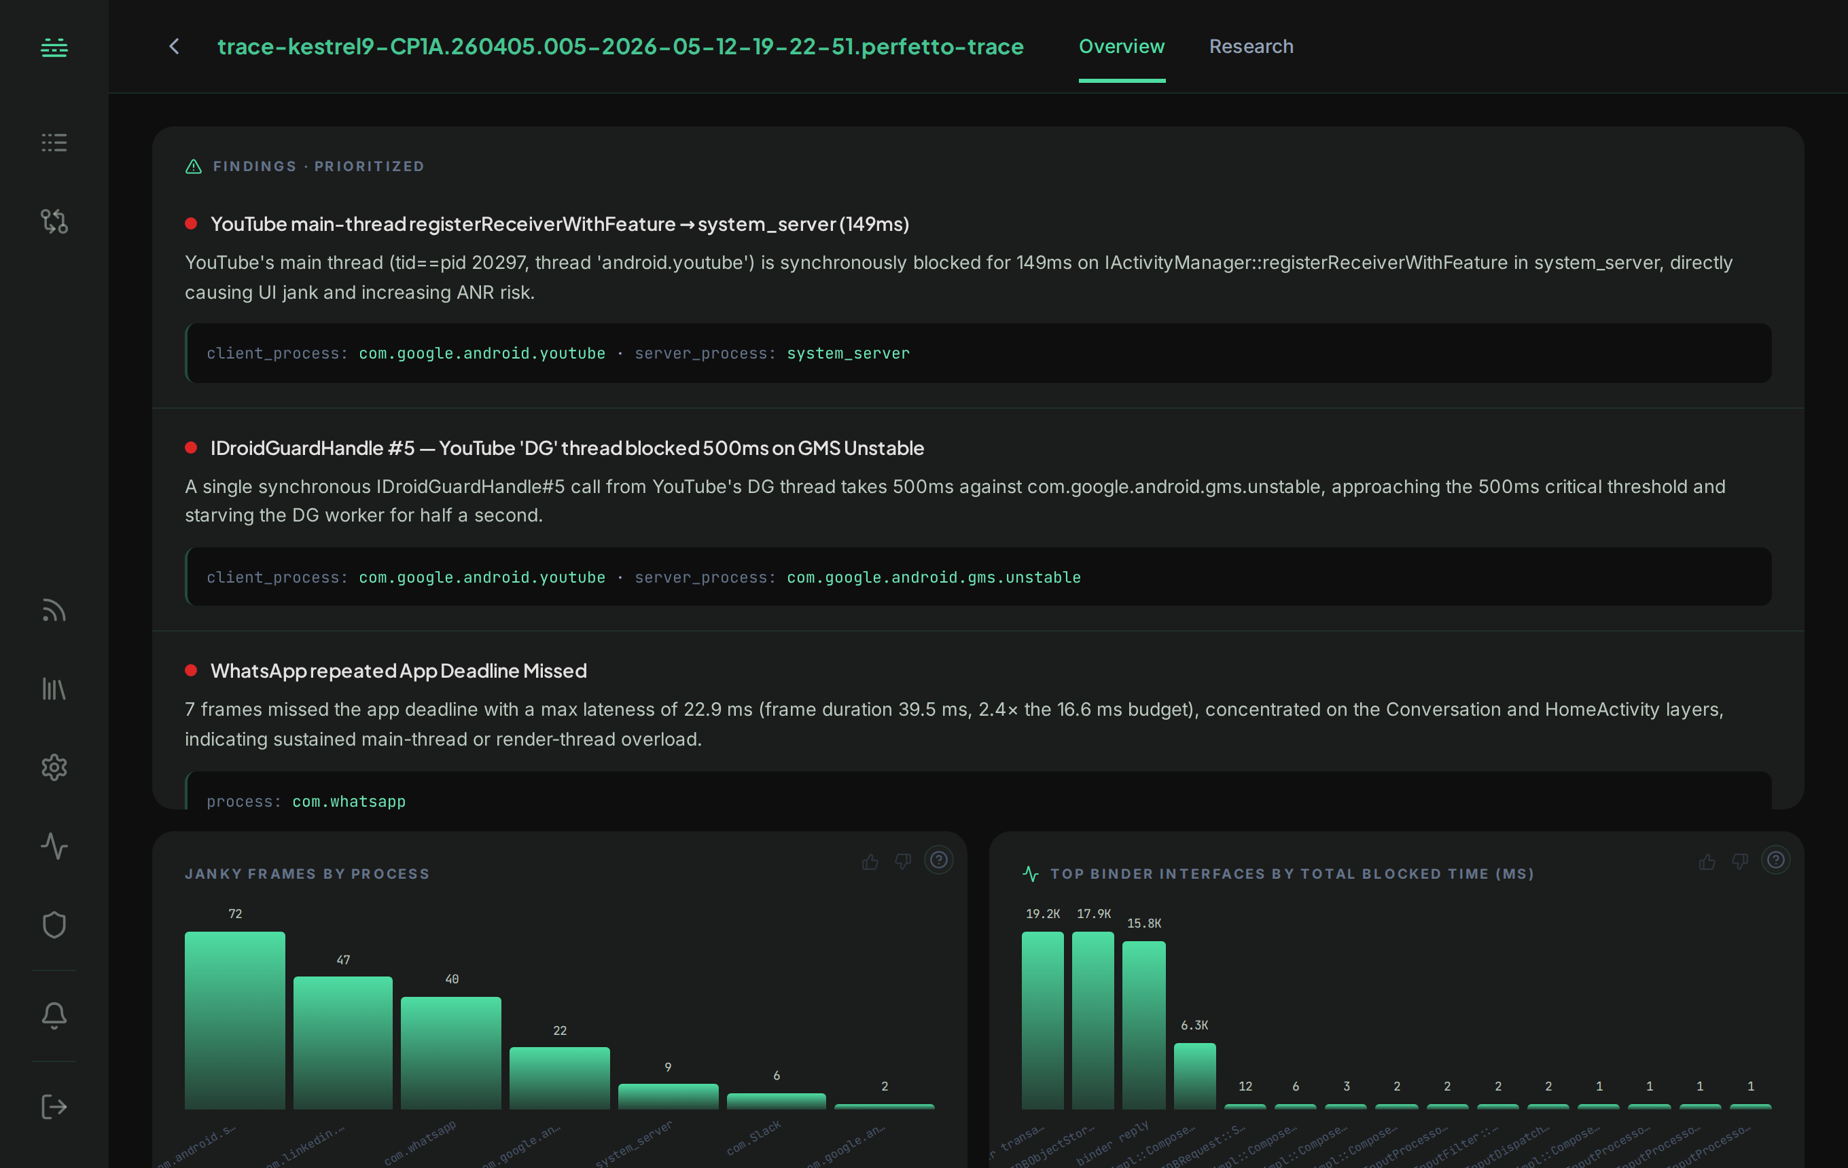
Task: Thumbs up the Janky Frames chart
Action: click(870, 861)
